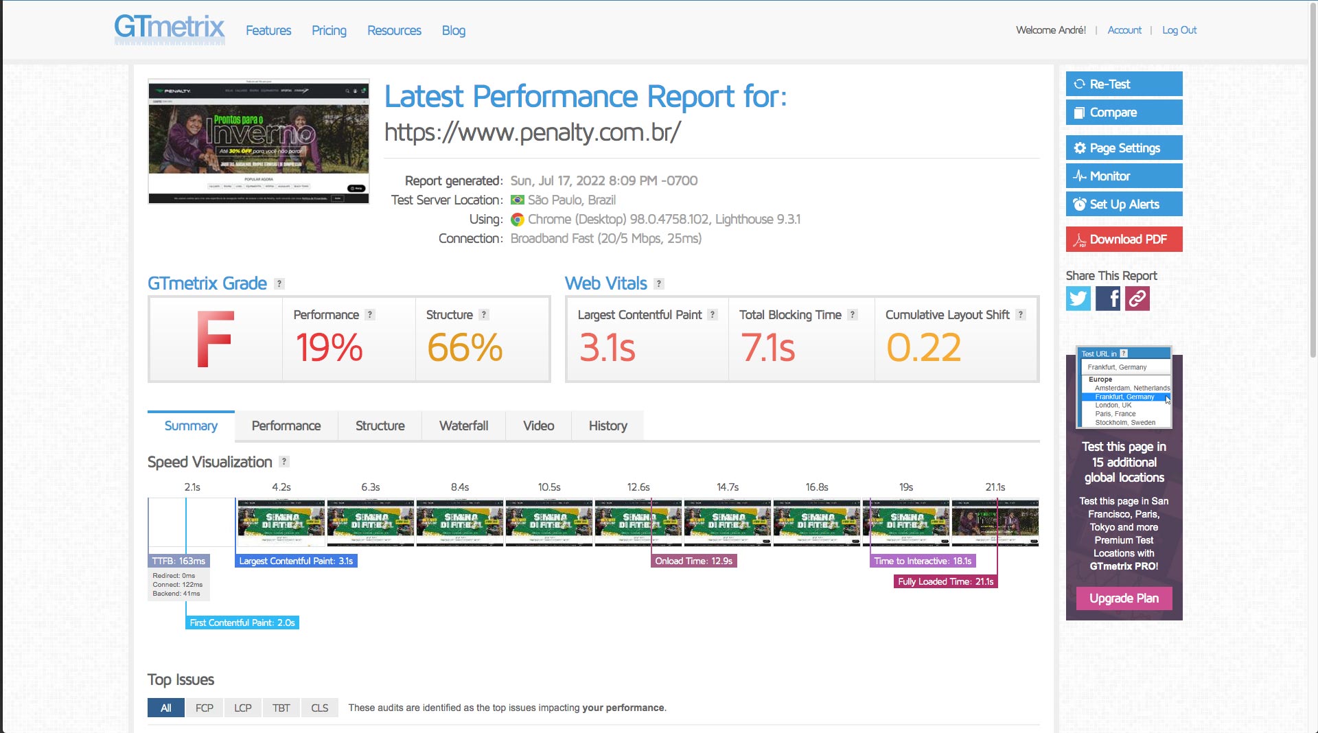Select All top issues filter
Screen dimensions: 1318x733
(x=166, y=708)
